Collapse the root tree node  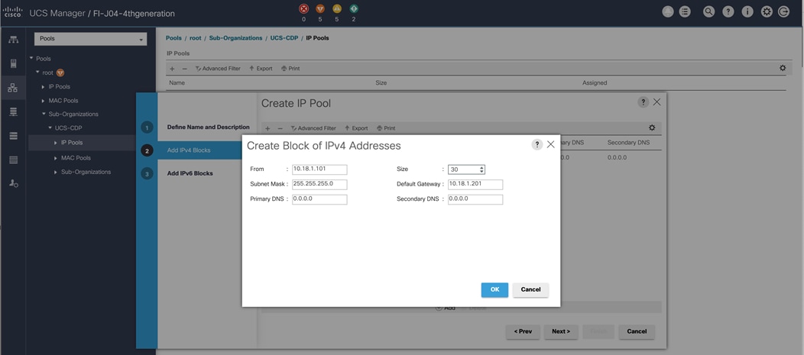pos(37,73)
